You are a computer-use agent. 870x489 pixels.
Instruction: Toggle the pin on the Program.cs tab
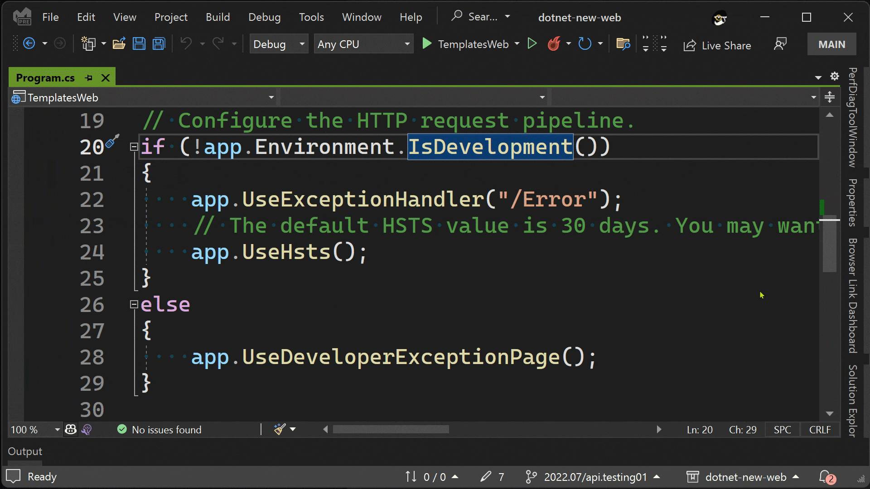(88, 77)
